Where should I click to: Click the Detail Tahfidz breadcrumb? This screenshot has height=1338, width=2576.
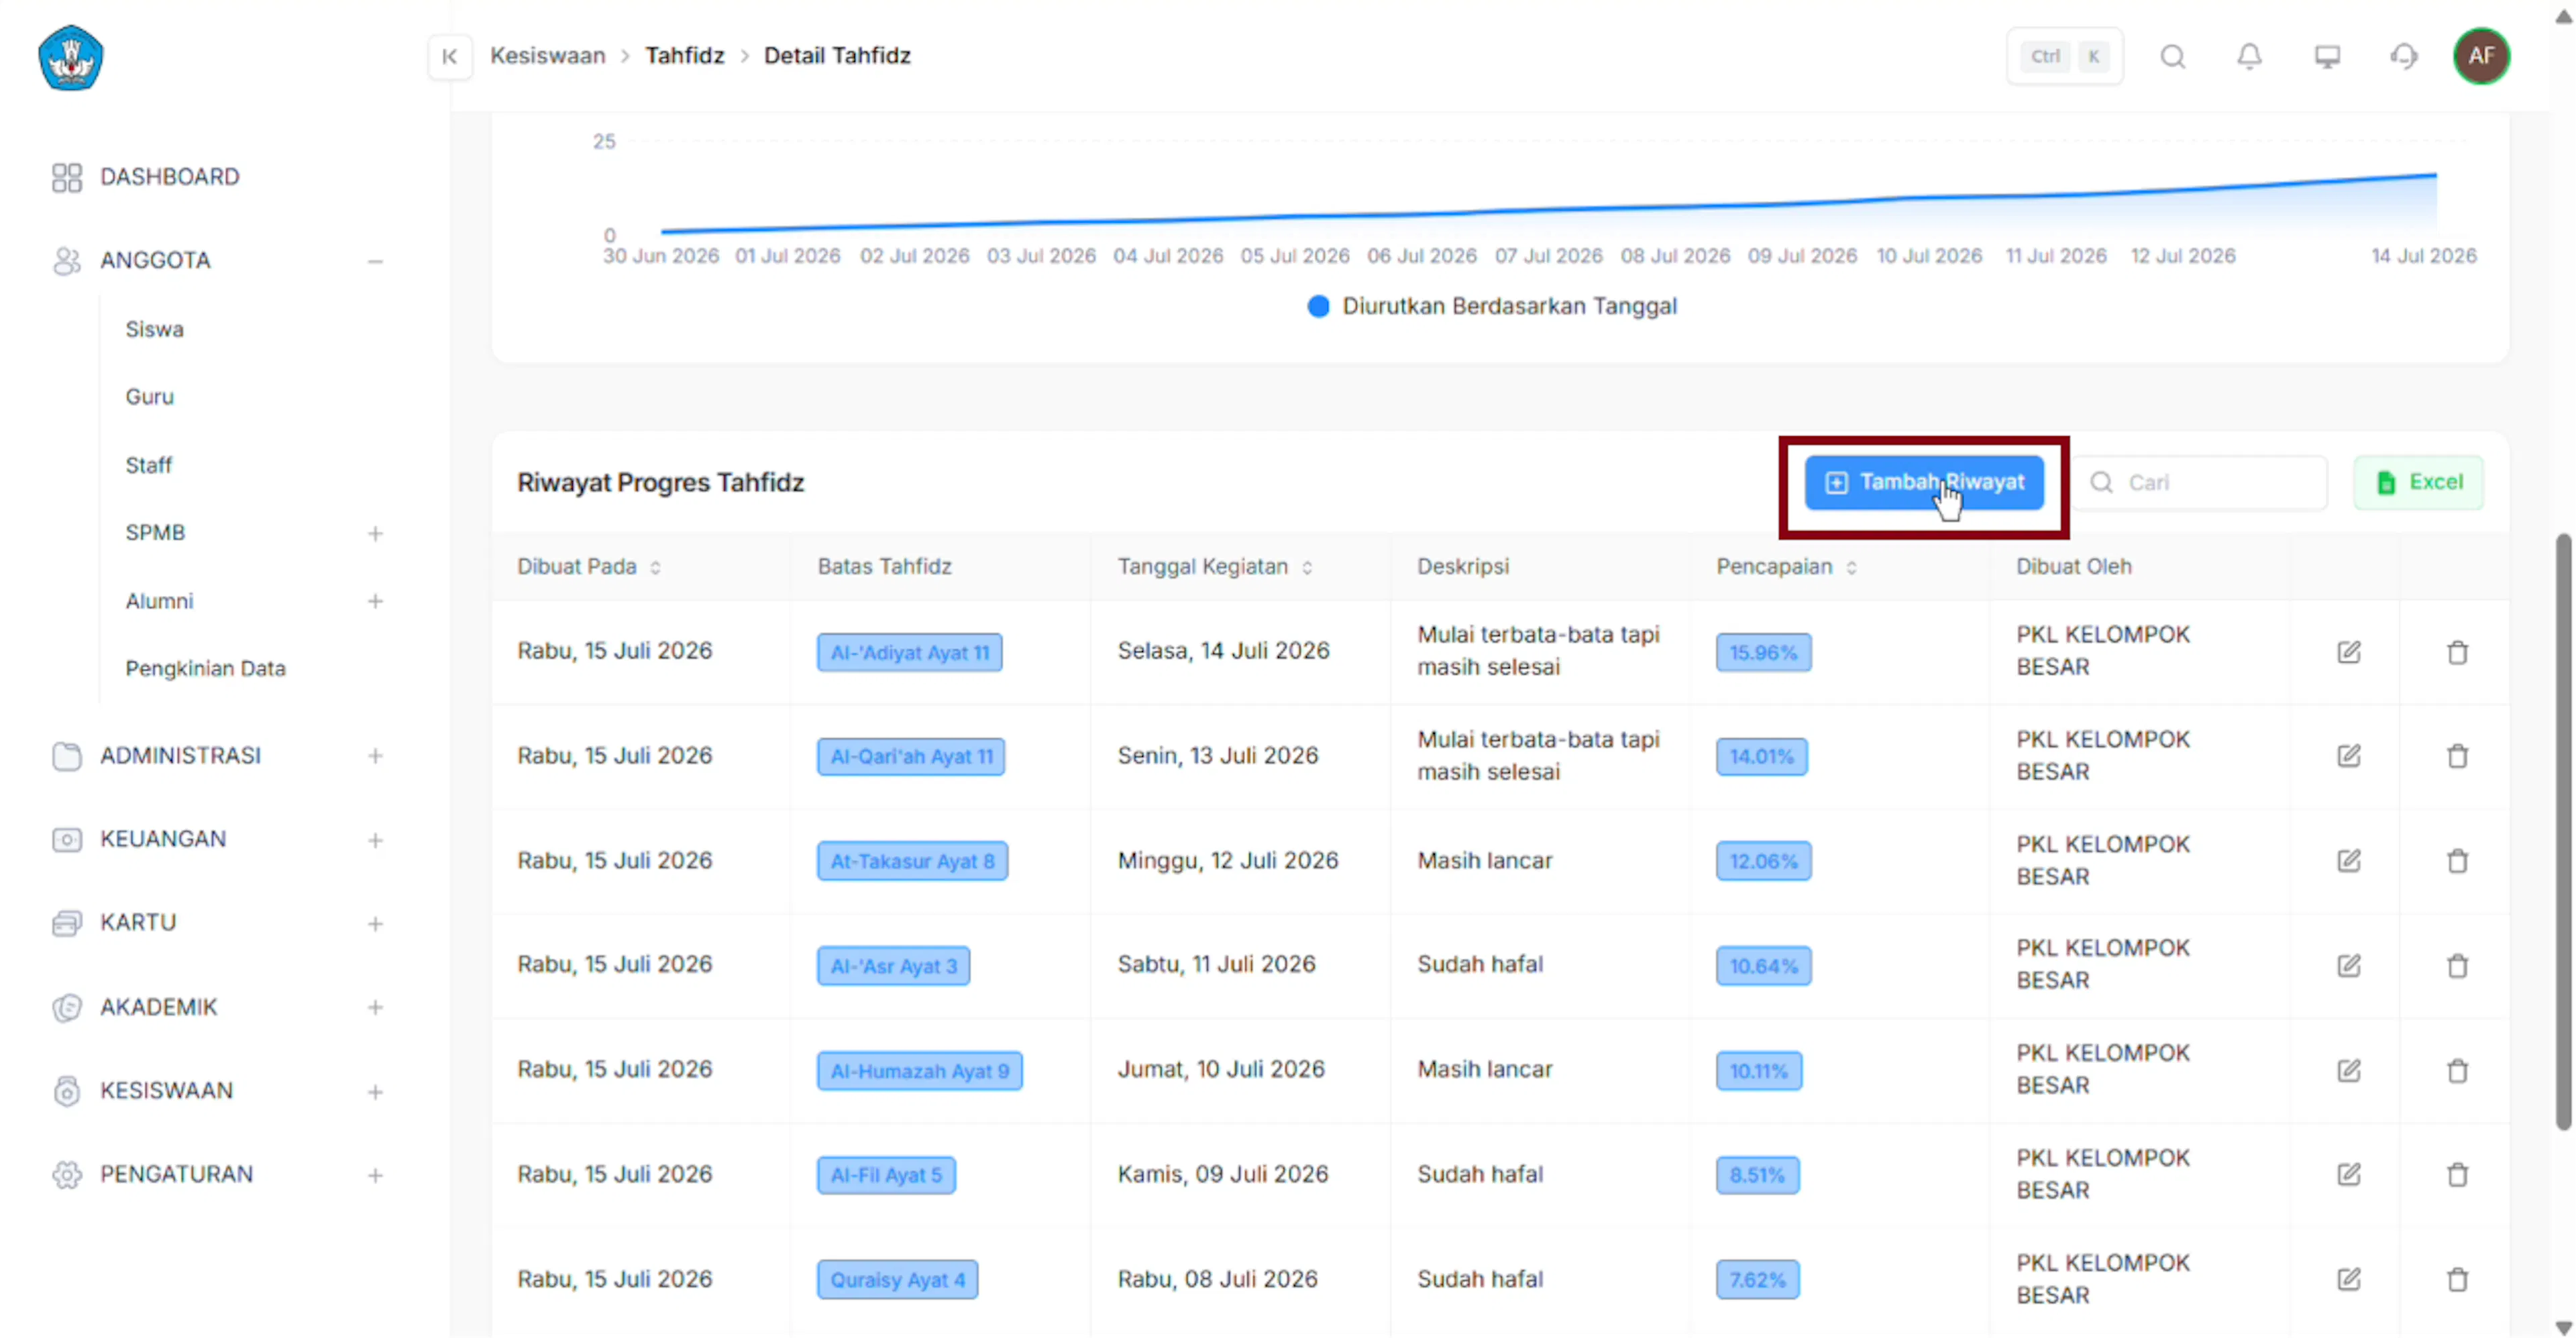click(x=837, y=56)
